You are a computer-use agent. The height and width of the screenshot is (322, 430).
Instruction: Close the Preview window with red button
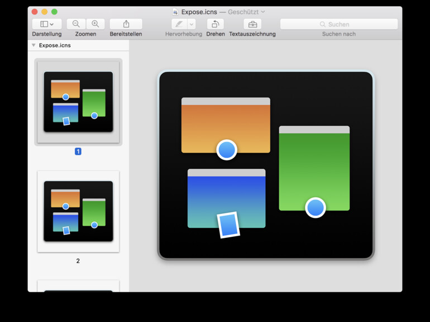(x=35, y=12)
